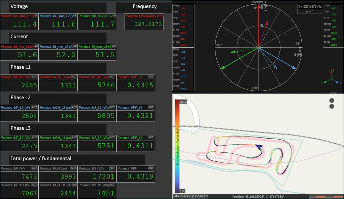Click the 0.00 color scale minimum label
The image size is (344, 199).
click(x=182, y=191)
